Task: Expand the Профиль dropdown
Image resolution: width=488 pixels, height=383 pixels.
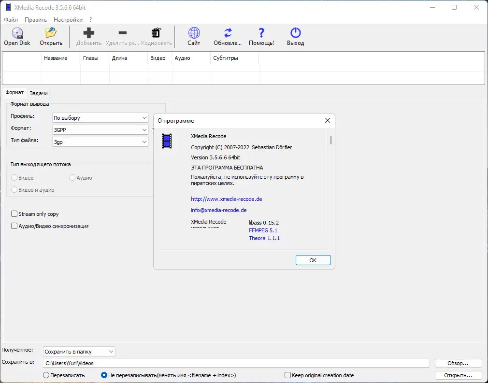Action: (x=100, y=117)
